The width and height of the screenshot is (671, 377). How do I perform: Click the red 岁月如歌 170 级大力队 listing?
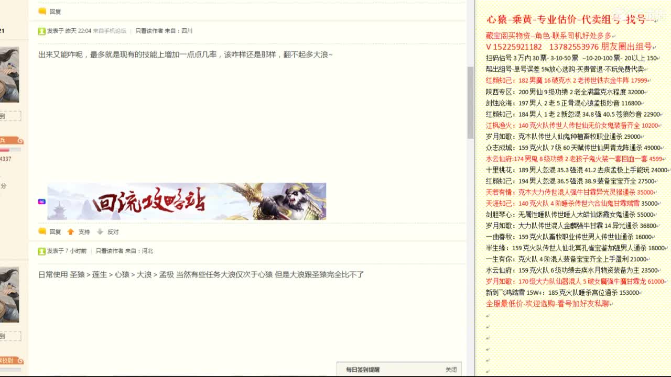pos(575,282)
